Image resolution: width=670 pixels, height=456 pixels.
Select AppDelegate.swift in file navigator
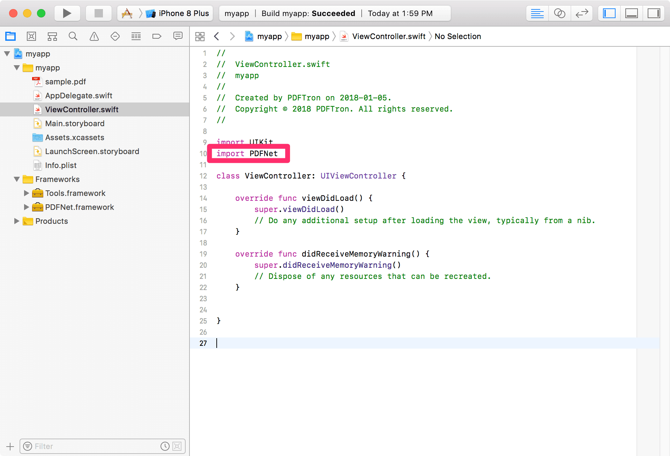[79, 96]
